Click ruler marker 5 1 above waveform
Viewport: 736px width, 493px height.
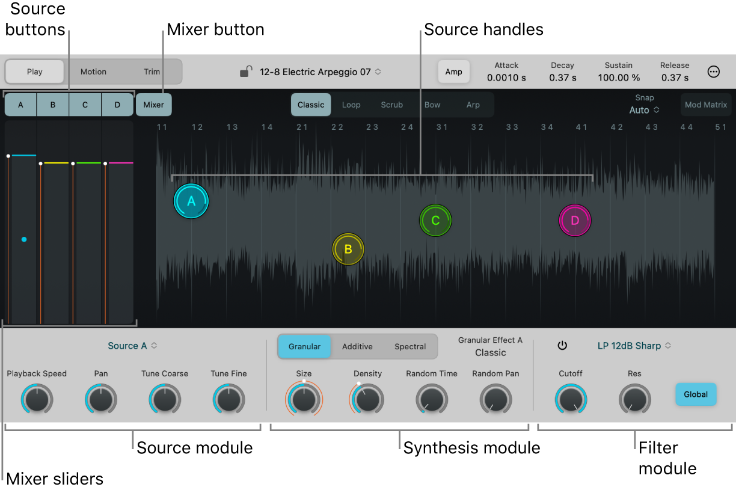pos(721,127)
